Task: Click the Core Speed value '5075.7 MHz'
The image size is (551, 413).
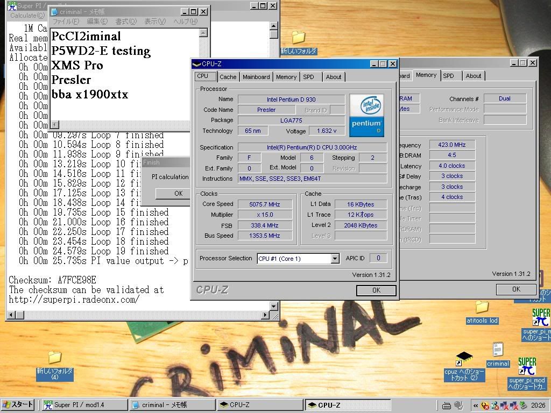Action: (x=265, y=204)
